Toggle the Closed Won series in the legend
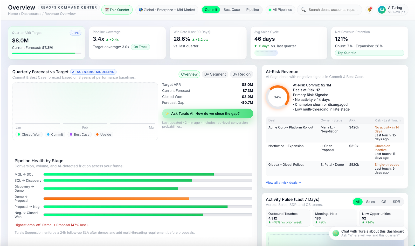The width and height of the screenshot is (415, 246). pos(29,134)
